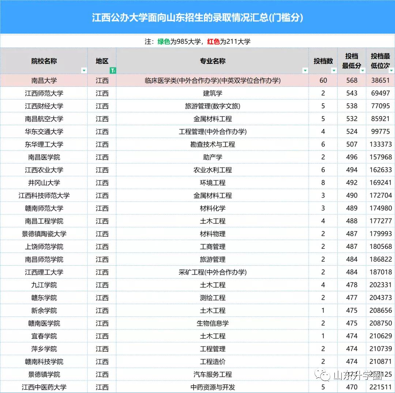Click the 投档数 column header
Viewport: 395px width, 393px height.
tap(323, 61)
